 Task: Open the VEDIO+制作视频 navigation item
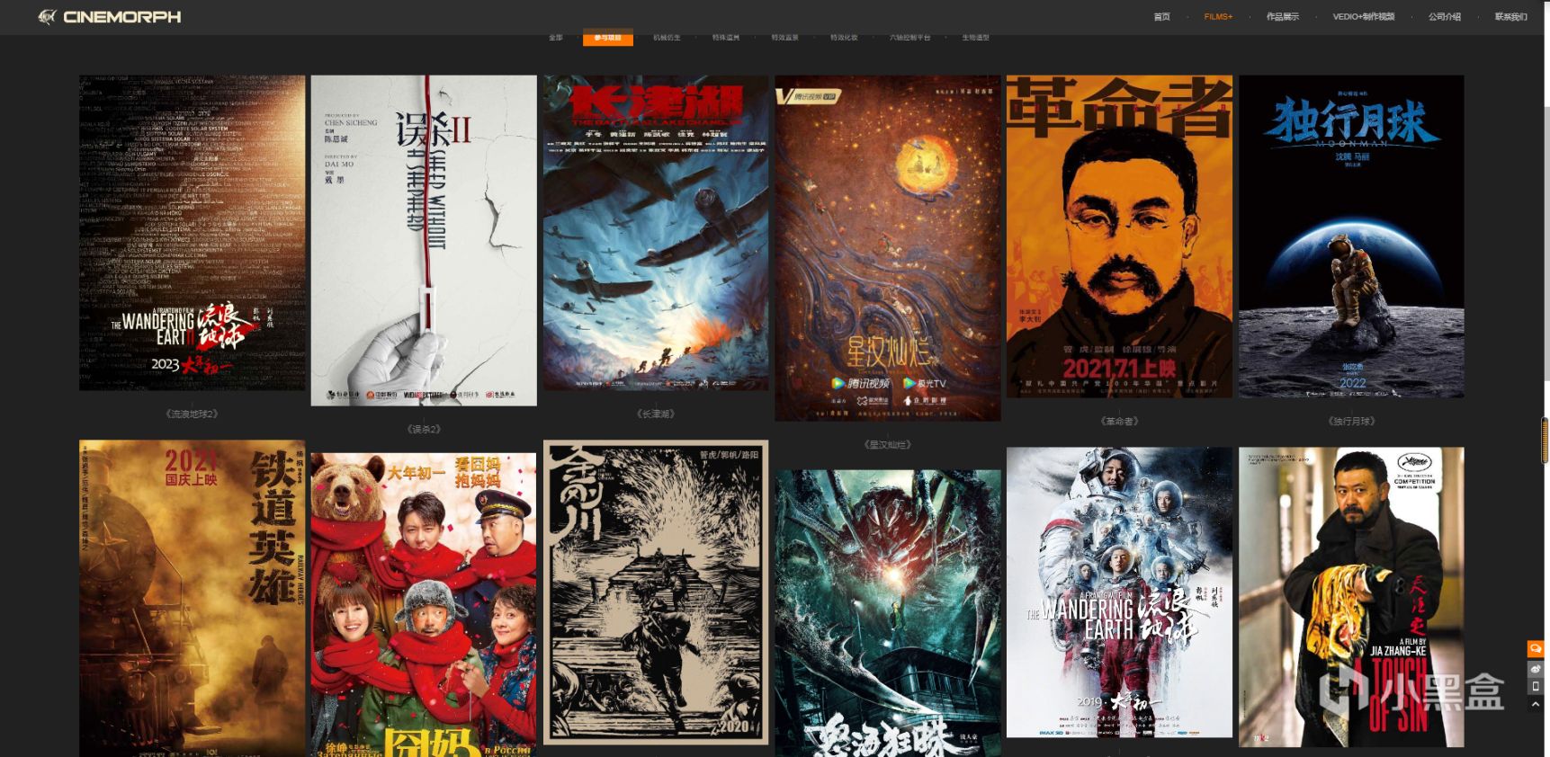[x=1363, y=16]
